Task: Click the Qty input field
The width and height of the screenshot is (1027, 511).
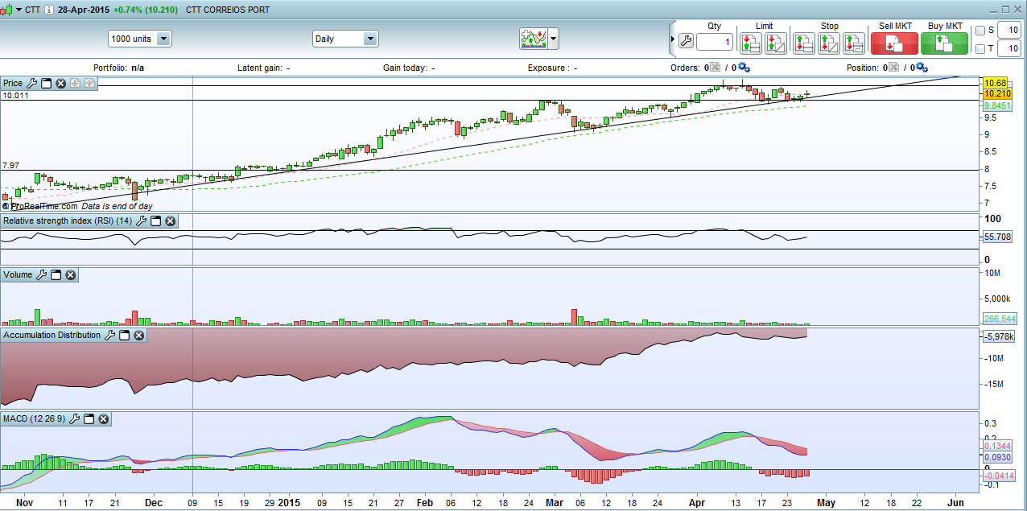Action: [714, 42]
